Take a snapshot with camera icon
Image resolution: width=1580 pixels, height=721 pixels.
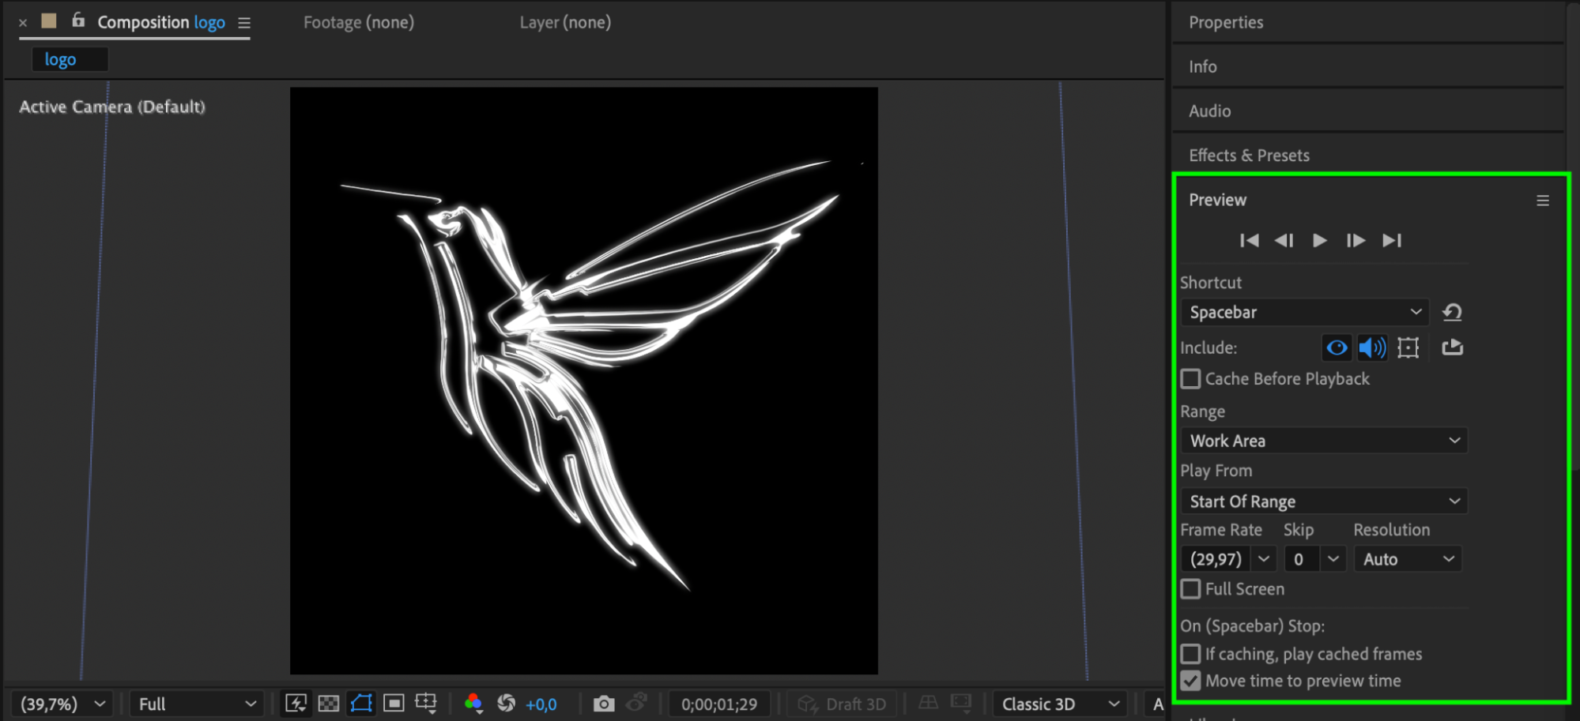603,704
